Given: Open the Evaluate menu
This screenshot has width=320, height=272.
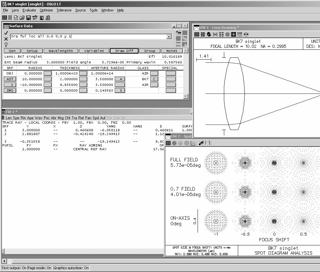Looking at the screenshot, I should 29,10.
